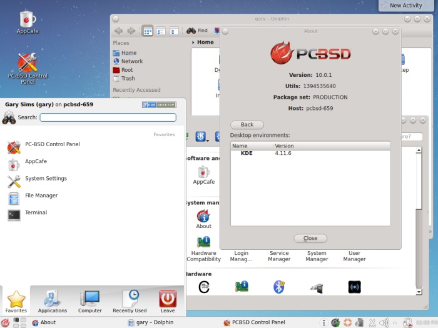438x328 pixels.
Task: Select Trash in Dolphin Places
Action: (x=124, y=78)
